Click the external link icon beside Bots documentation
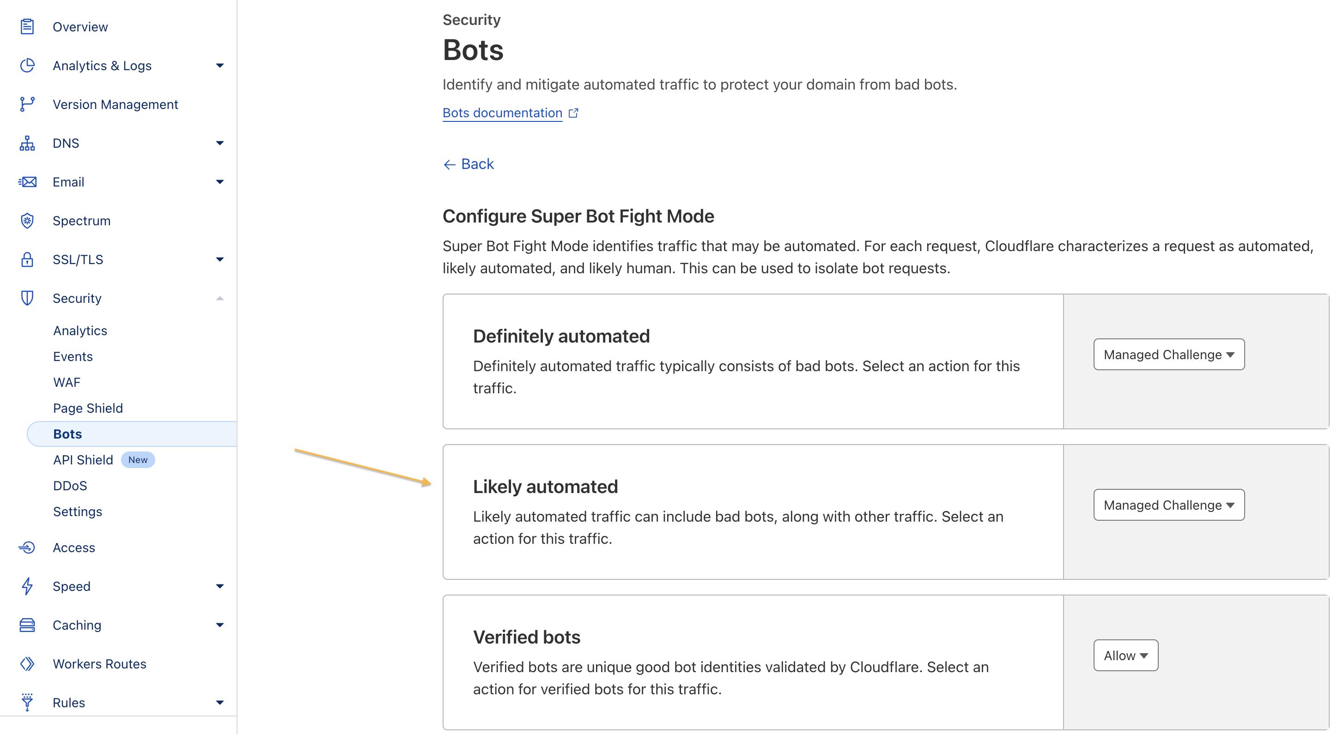The width and height of the screenshot is (1338, 734). (573, 113)
